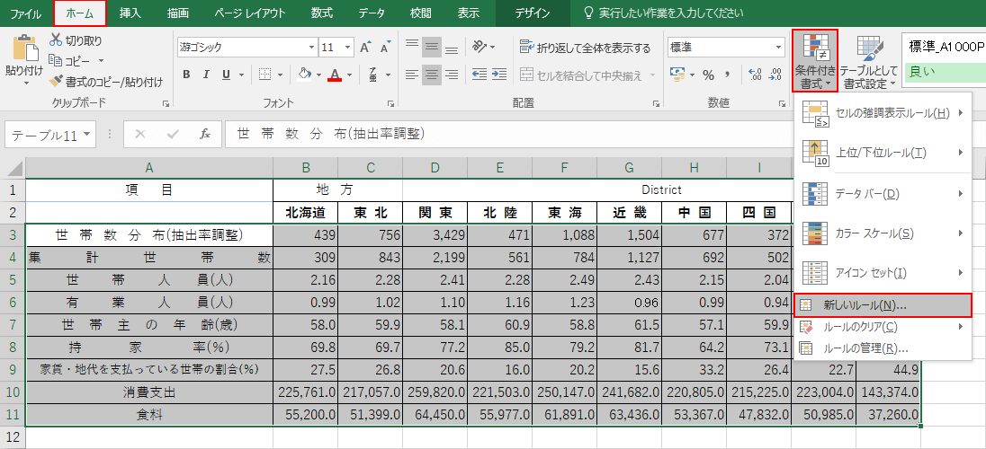The width and height of the screenshot is (986, 449).
Task: Toggle Bold formatting
Action: click(x=186, y=75)
